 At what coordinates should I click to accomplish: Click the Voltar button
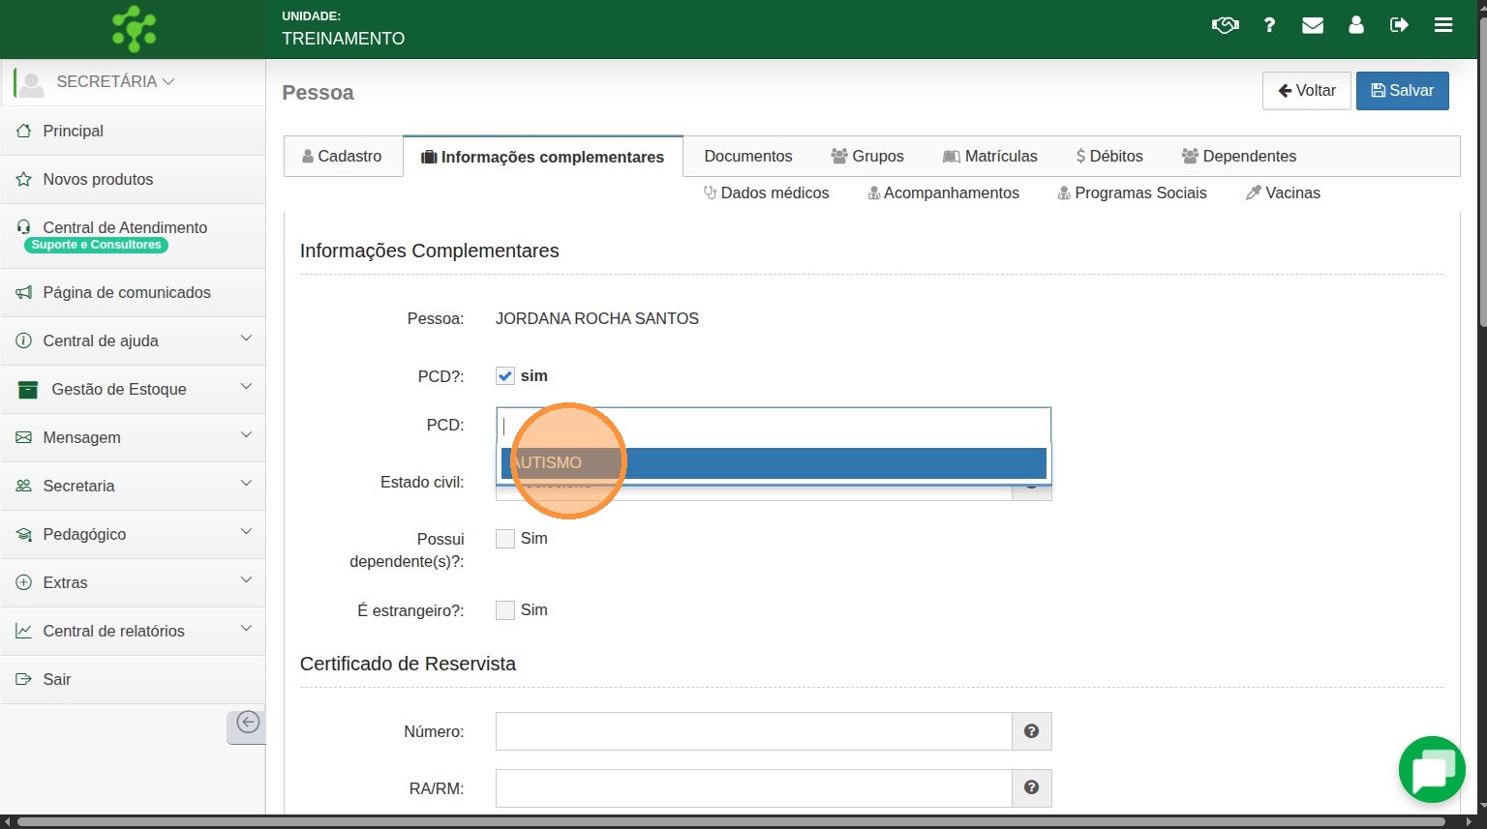point(1306,91)
